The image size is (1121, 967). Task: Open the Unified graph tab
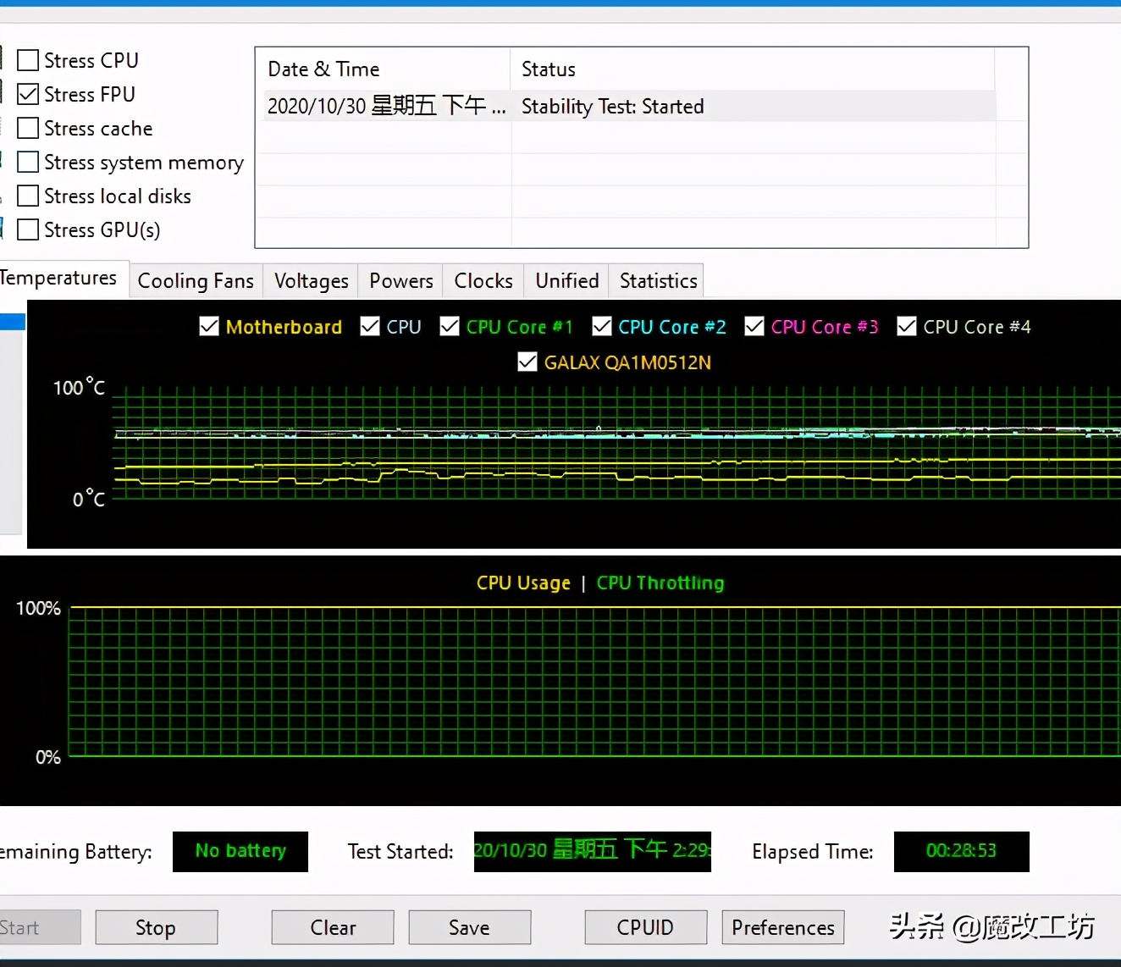[x=566, y=281]
